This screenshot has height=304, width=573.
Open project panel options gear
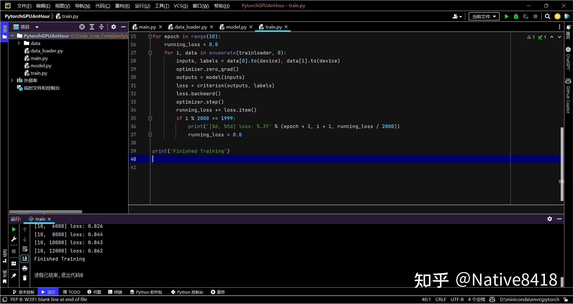point(113,27)
